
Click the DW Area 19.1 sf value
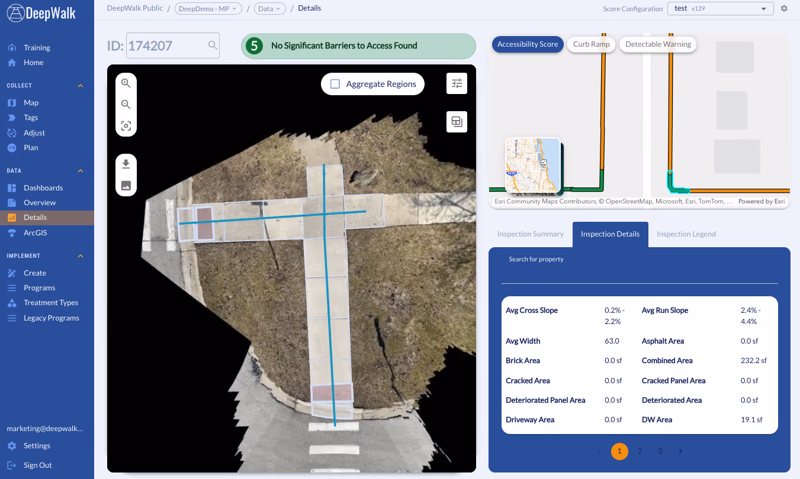click(751, 420)
